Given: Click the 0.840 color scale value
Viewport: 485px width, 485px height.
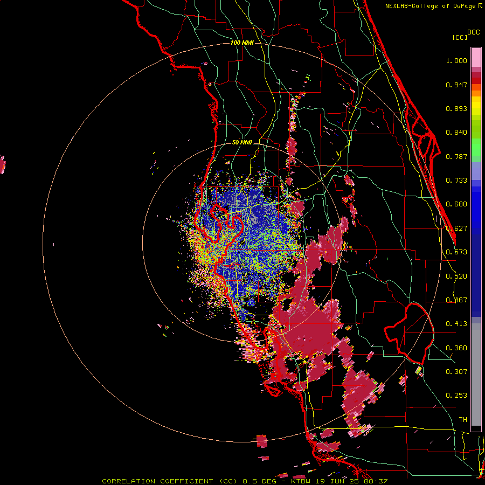Looking at the screenshot, I should pos(456,133).
